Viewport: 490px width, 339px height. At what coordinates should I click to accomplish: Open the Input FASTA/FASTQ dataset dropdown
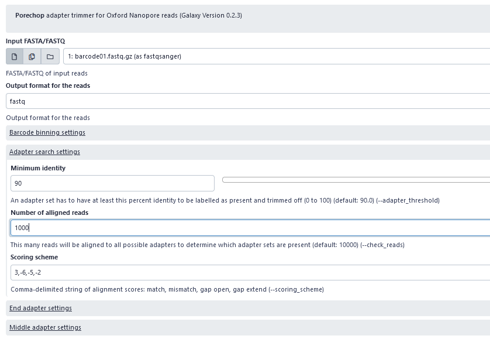point(277,56)
